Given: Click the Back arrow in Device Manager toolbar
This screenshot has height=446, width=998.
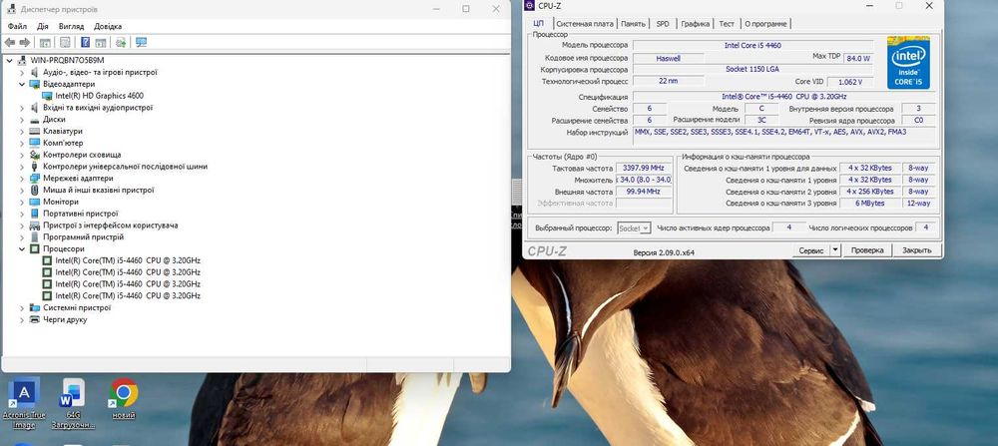Looking at the screenshot, I should [x=10, y=43].
